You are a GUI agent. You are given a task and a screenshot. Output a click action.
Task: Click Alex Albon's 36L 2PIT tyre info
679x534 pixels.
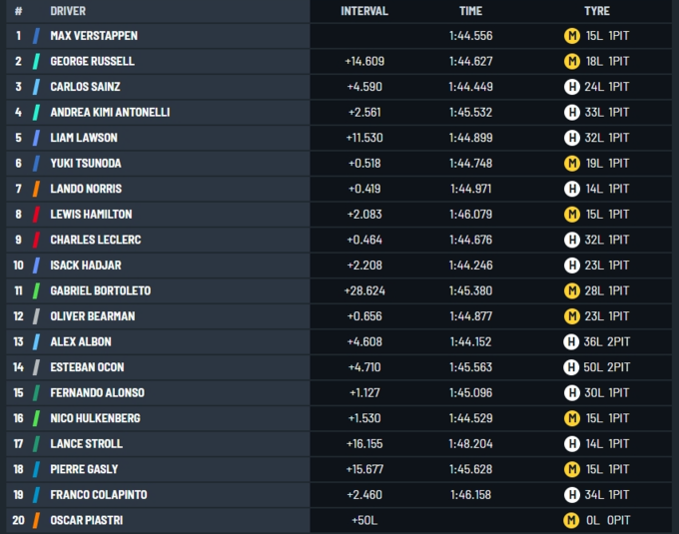click(x=607, y=341)
